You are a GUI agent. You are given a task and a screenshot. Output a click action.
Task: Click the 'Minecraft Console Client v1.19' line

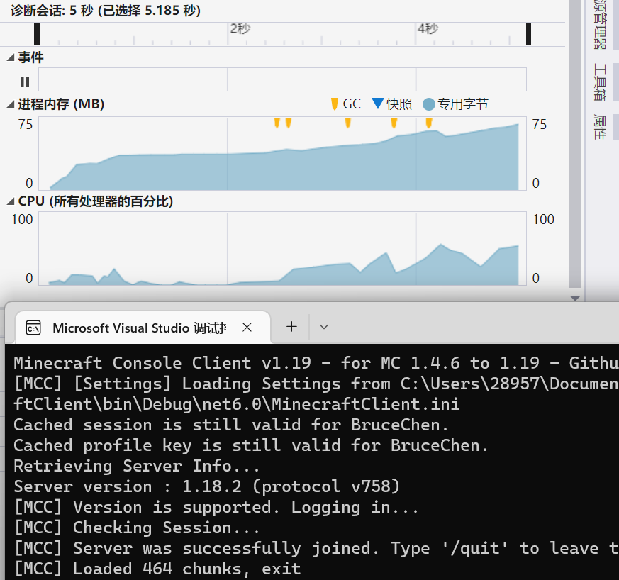316,363
